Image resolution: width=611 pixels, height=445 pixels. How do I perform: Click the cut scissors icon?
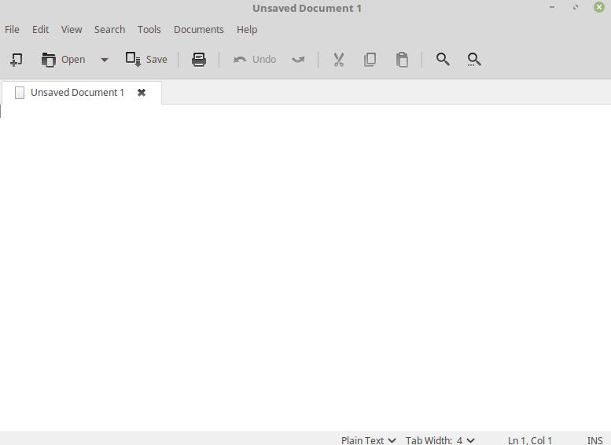[x=339, y=60]
